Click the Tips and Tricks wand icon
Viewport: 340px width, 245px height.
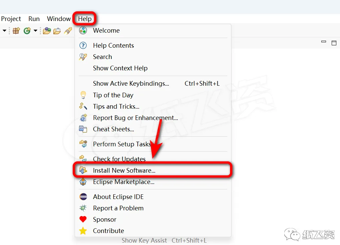[x=83, y=106]
